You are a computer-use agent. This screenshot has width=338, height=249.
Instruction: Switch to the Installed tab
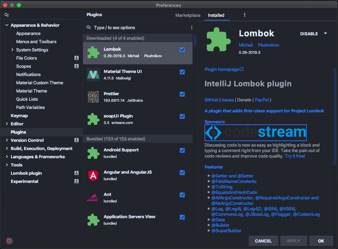click(216, 15)
